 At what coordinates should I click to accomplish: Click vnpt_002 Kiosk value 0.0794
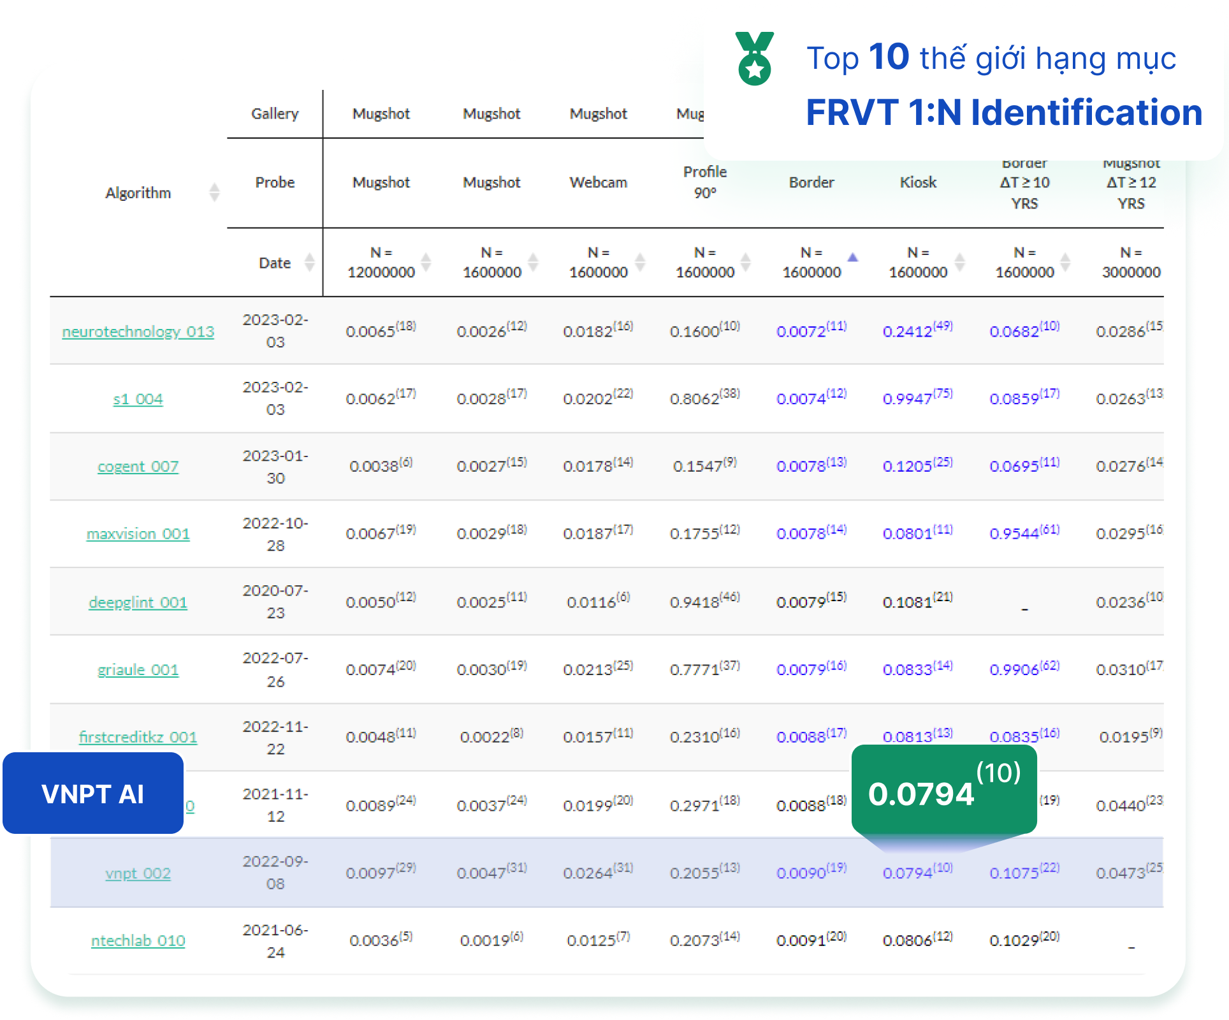tap(918, 872)
